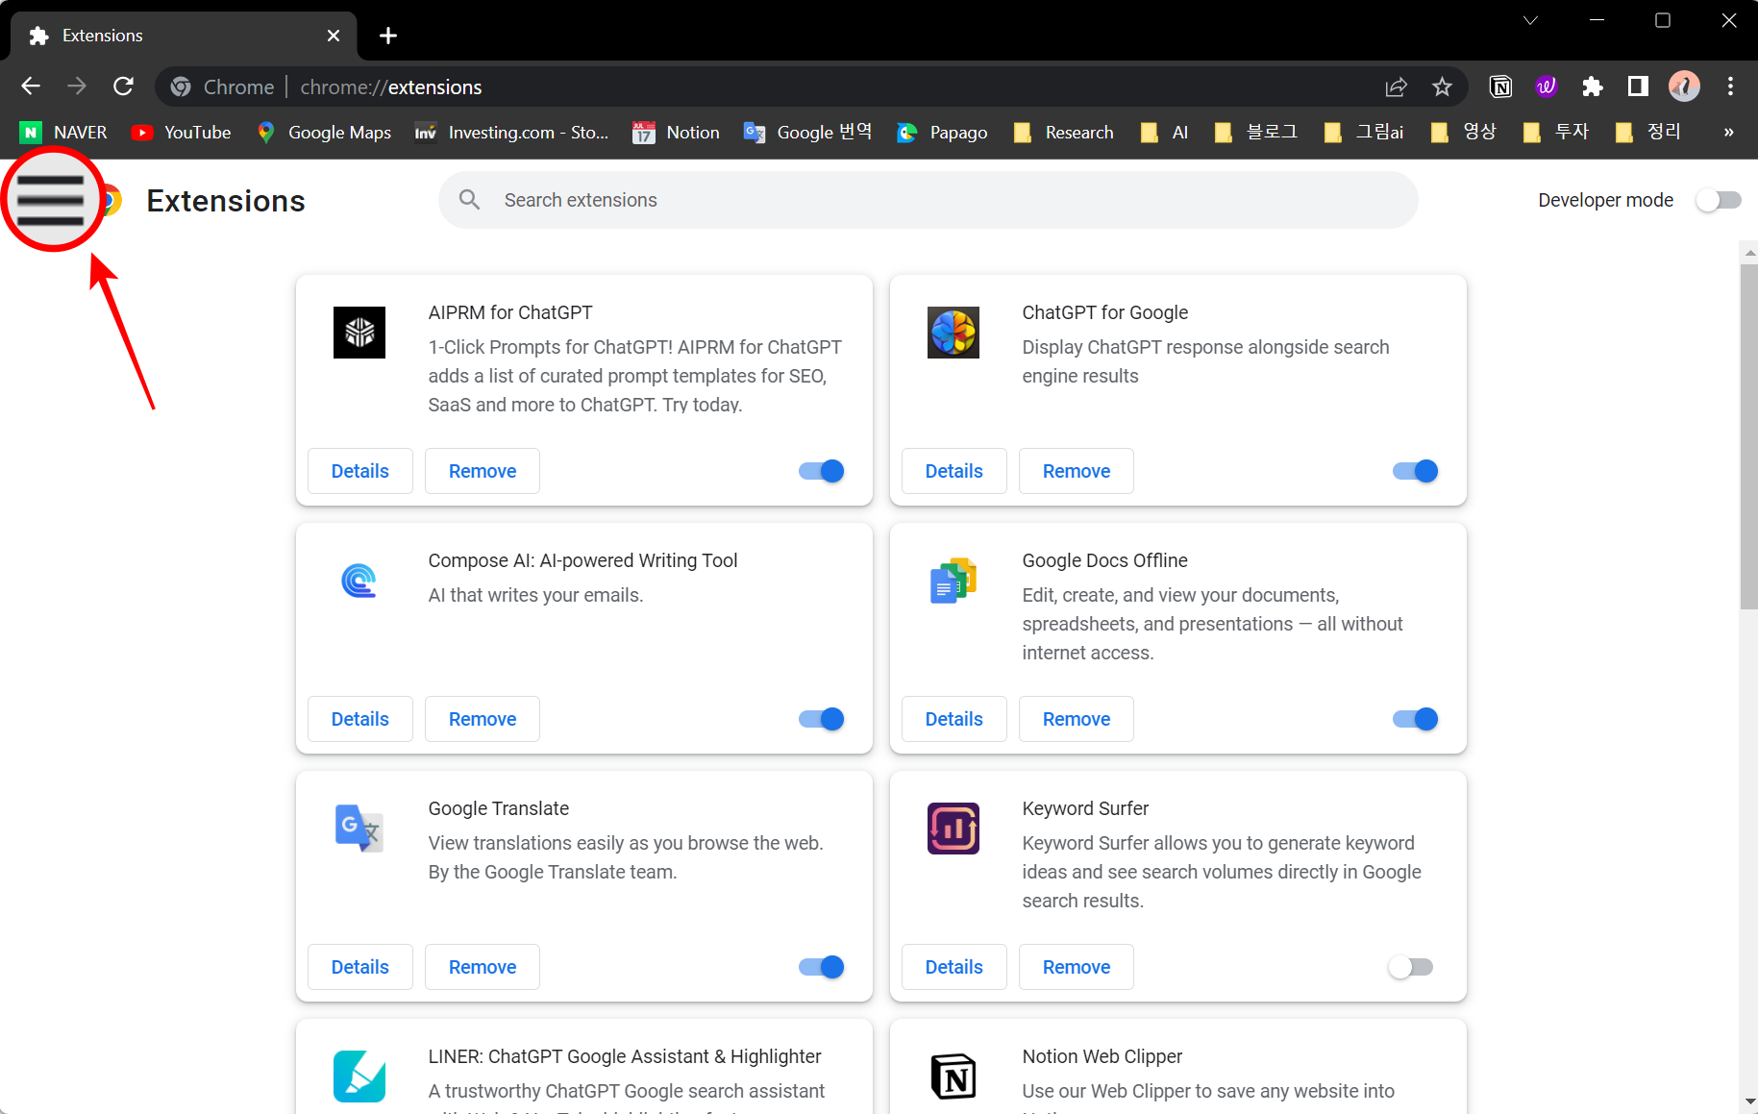Screen dimensions: 1758x1114
Task: View Details for Google Docs Offline
Action: [954, 719]
